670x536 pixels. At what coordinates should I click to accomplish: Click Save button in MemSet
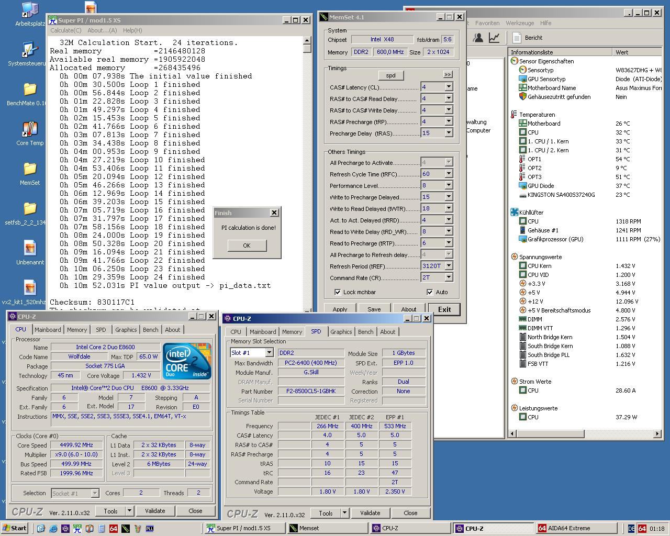click(x=374, y=309)
